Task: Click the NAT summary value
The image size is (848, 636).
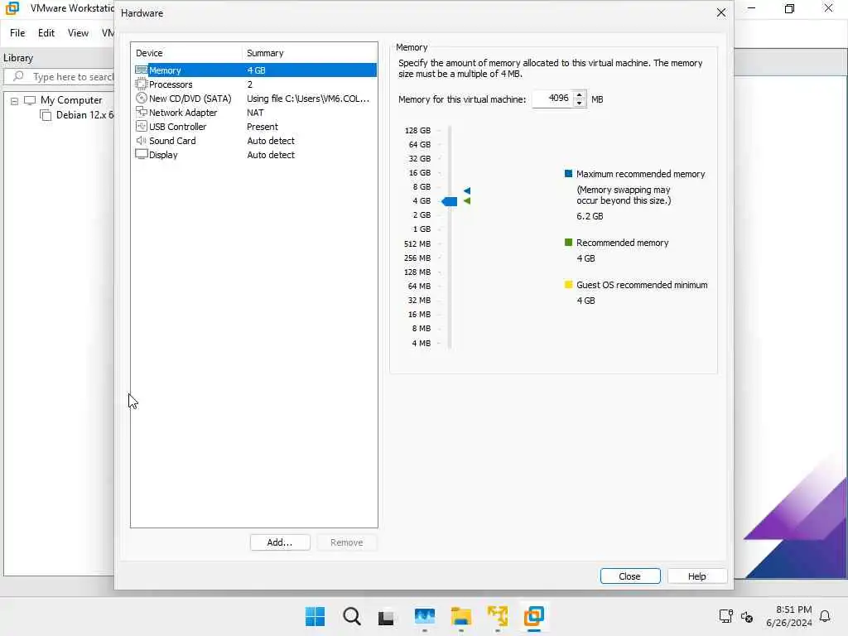Action: tap(255, 113)
